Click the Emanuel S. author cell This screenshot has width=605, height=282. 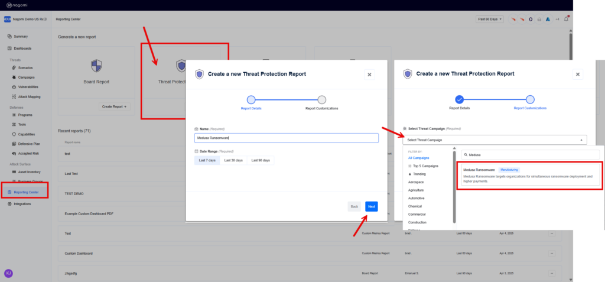[412, 273]
